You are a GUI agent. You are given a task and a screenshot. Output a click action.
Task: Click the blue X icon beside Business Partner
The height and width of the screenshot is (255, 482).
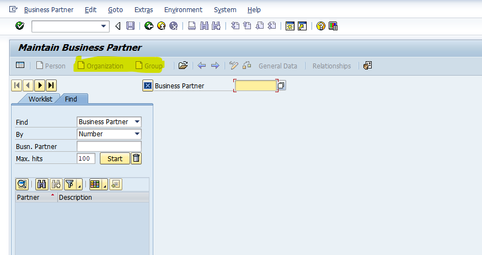click(x=148, y=86)
